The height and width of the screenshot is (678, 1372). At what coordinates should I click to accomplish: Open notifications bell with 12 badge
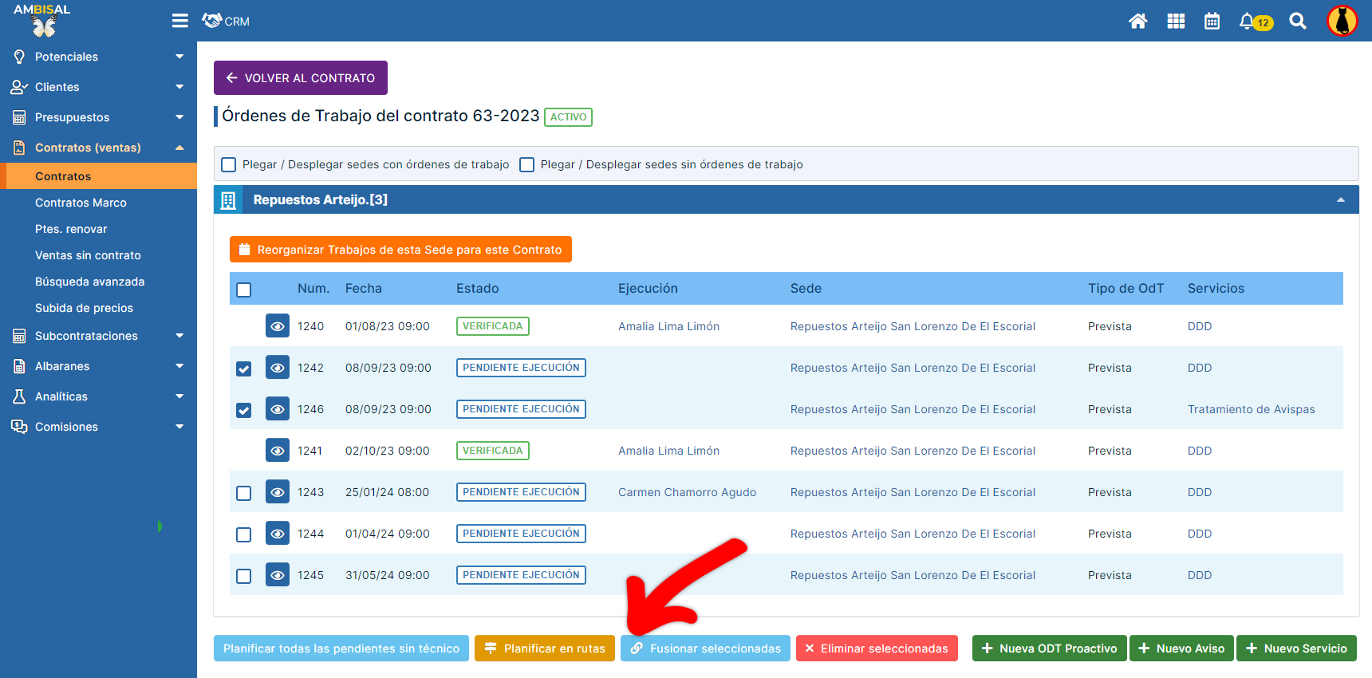click(x=1248, y=22)
